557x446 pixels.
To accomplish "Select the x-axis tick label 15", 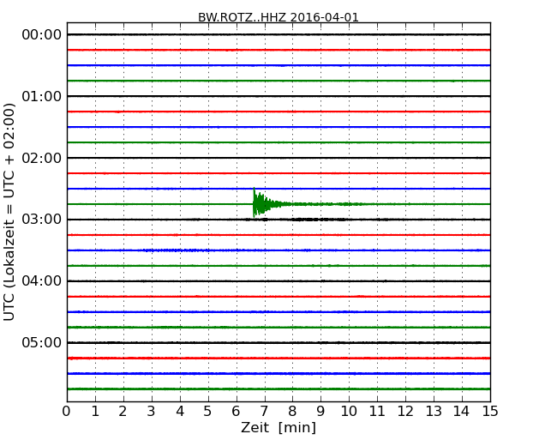I will tap(490, 412).
